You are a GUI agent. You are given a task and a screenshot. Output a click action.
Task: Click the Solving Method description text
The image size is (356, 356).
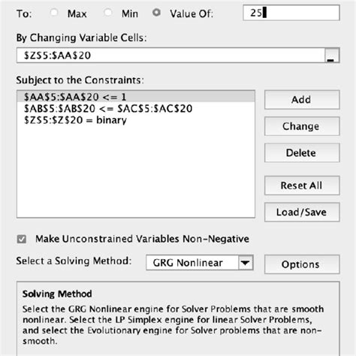(173, 325)
